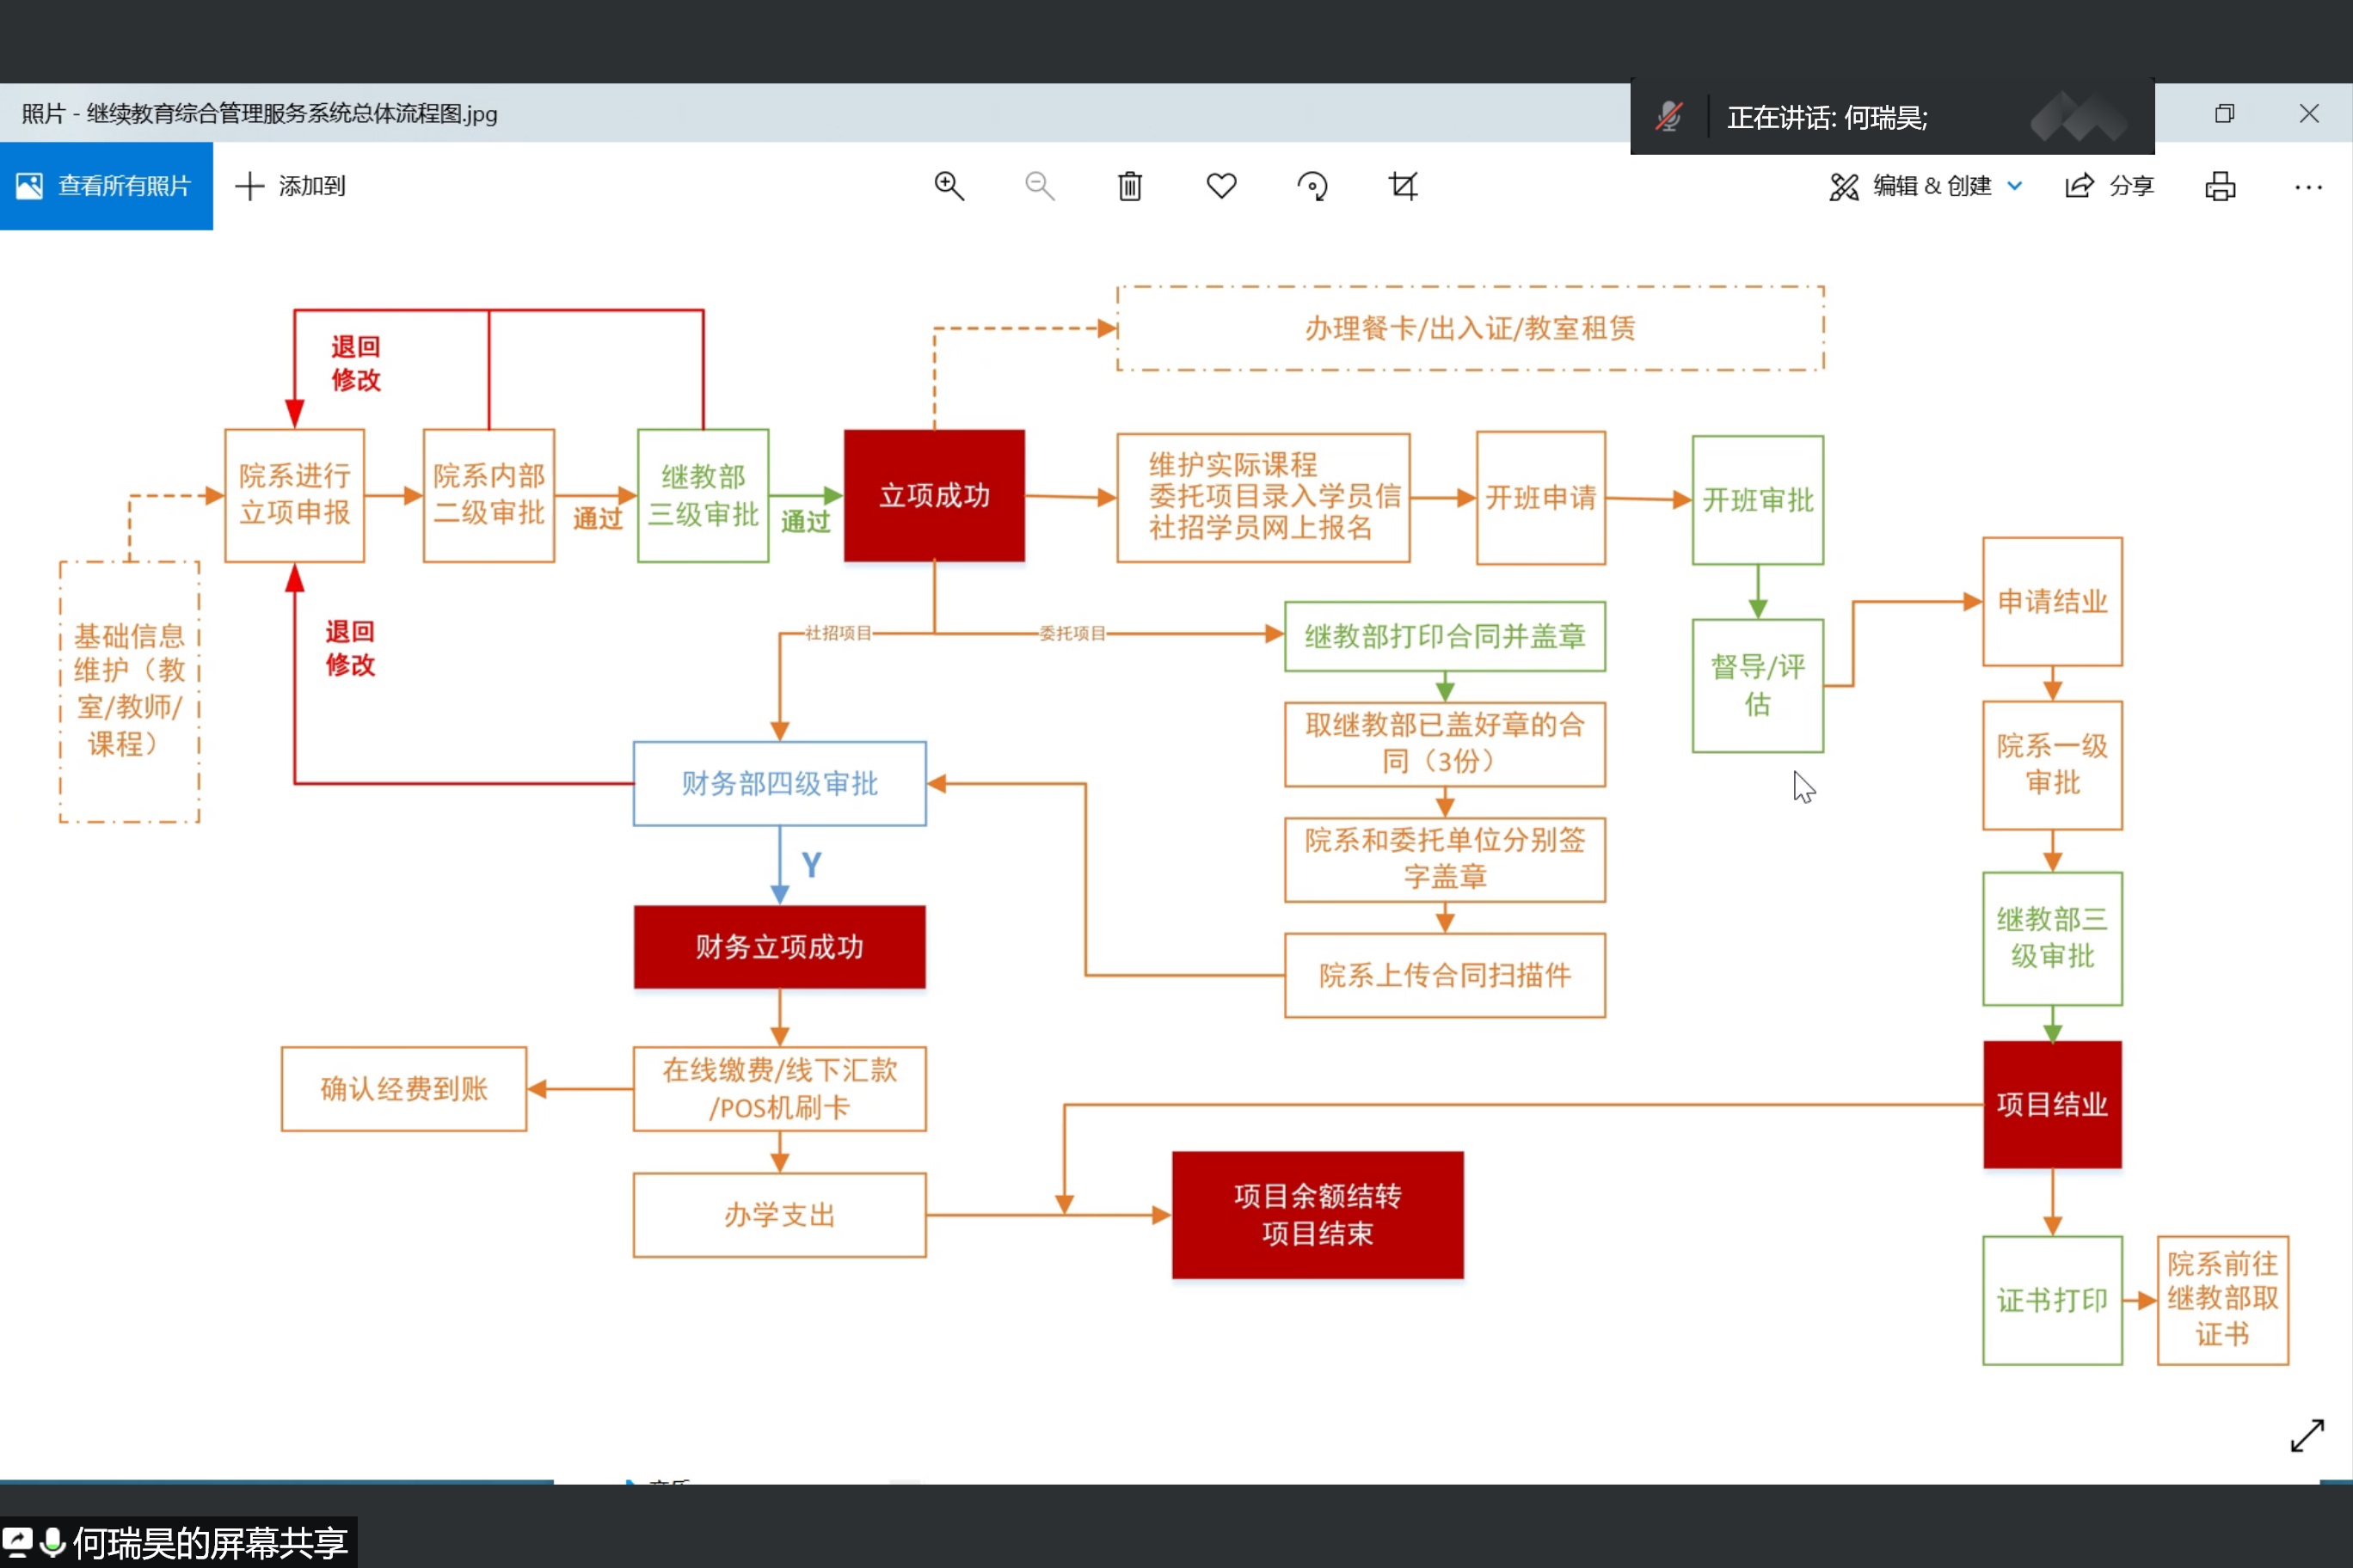The image size is (2353, 1568).
Task: Click the zoom out magnifier icon
Action: click(x=1040, y=186)
